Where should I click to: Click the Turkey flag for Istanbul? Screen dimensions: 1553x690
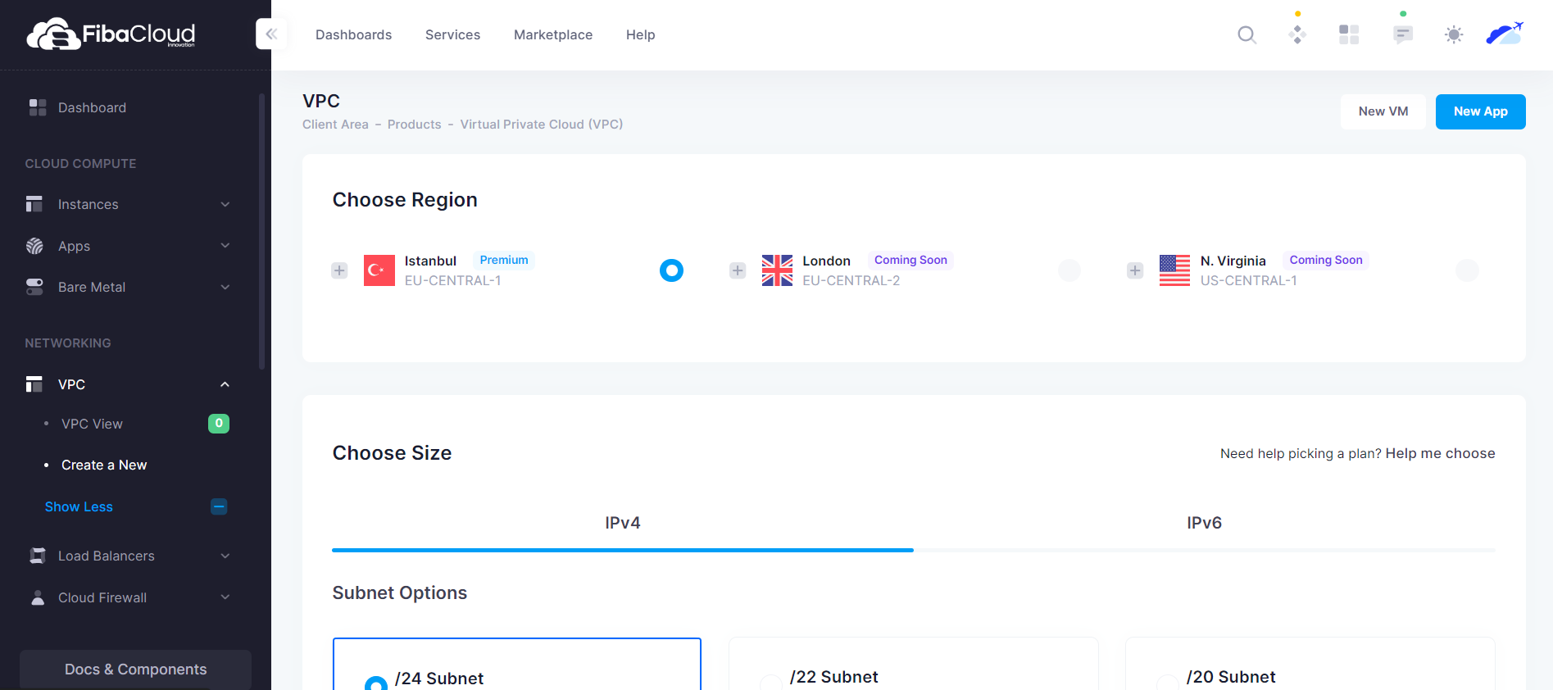tap(379, 270)
